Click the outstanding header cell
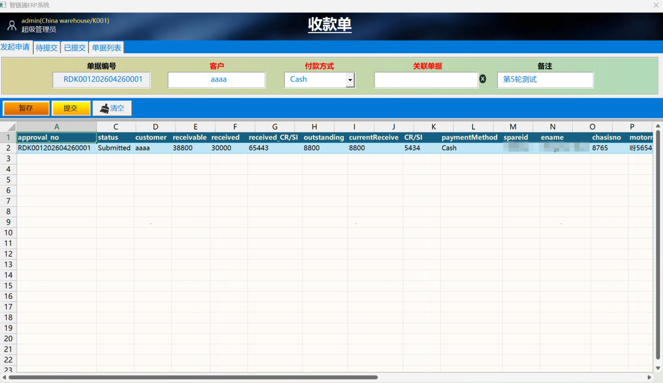This screenshot has height=383, width=663. [325, 137]
